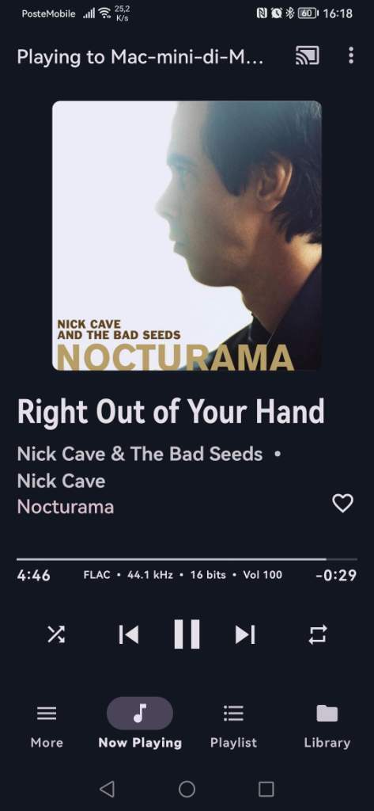Toggle repeat mode icon

coord(317,634)
